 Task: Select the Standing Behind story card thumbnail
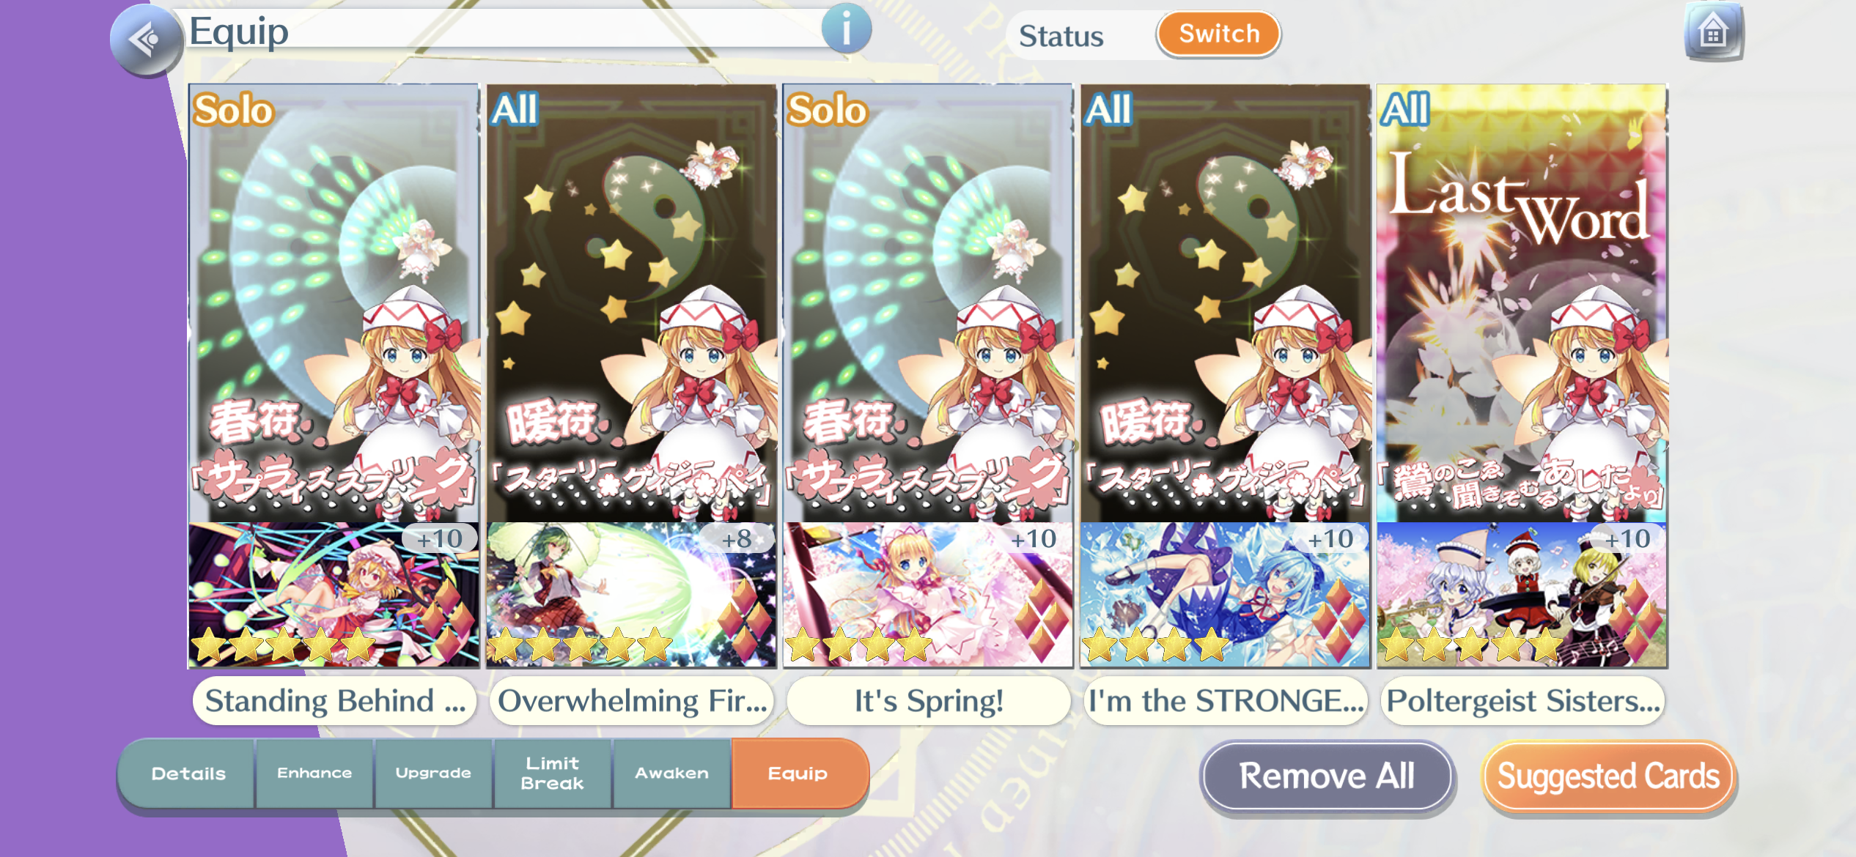(x=334, y=595)
